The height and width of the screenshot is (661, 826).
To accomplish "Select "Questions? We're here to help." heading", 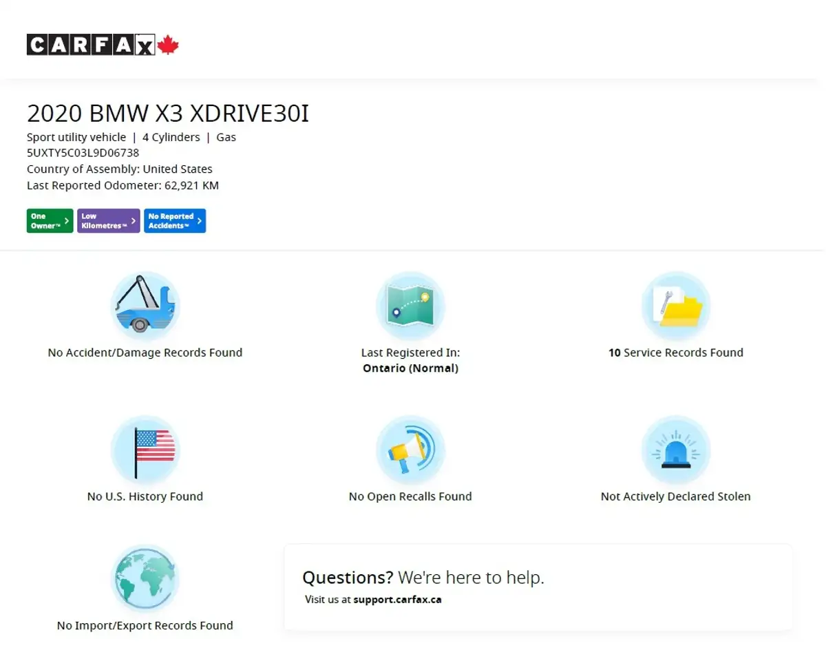I will click(423, 578).
